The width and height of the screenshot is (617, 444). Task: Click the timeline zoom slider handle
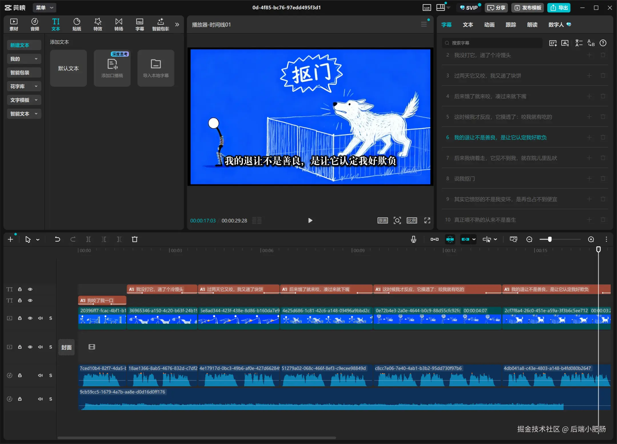click(x=550, y=239)
